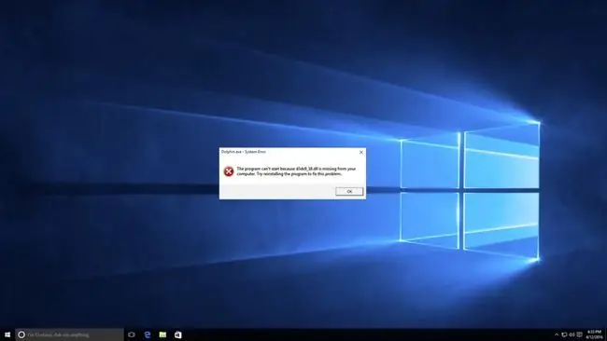Expand hidden system tray icons chevron
The width and height of the screenshot is (607, 341).
[x=557, y=334]
